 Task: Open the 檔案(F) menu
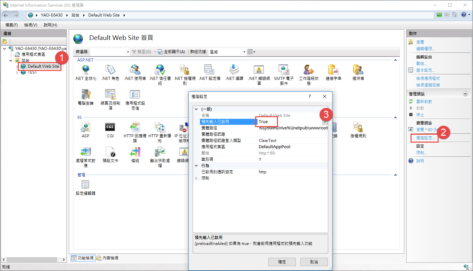(12, 25)
